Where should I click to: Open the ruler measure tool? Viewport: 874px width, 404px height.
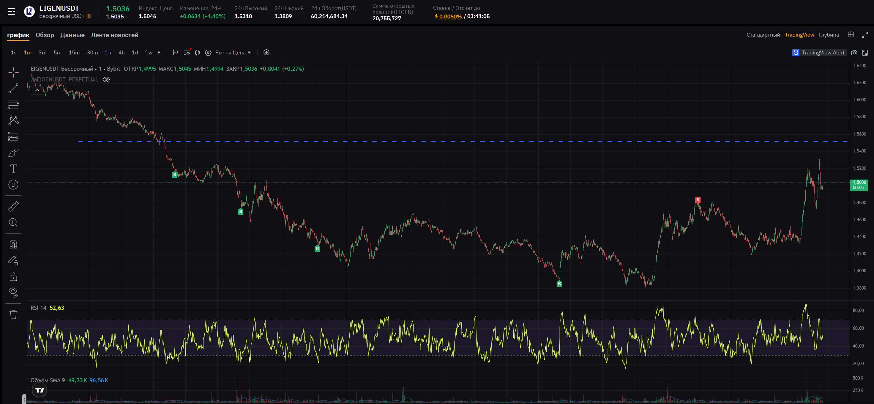click(x=13, y=206)
